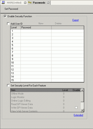The width and height of the screenshot is (93, 129).
Task: Click the Delete user button
Action: (58, 24)
